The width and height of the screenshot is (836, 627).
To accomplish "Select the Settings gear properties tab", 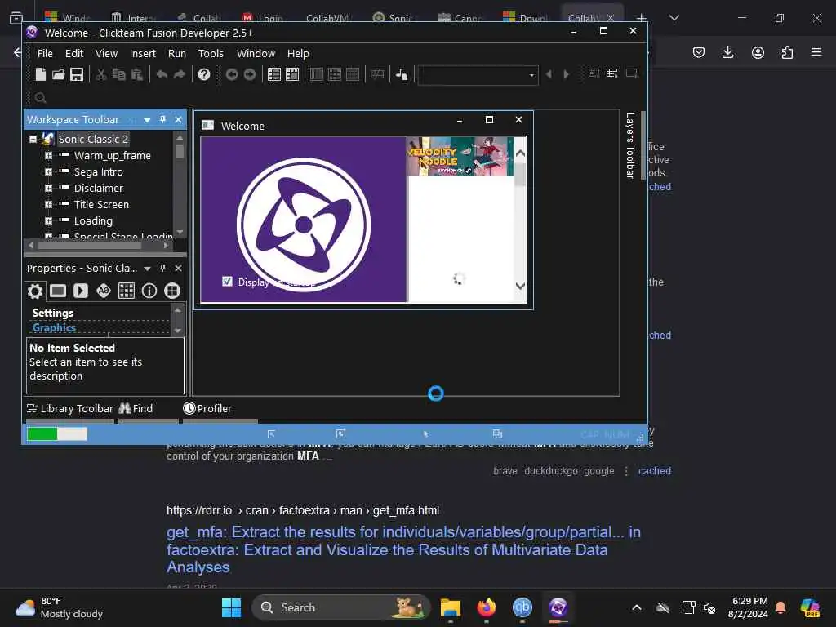I will tap(35, 291).
